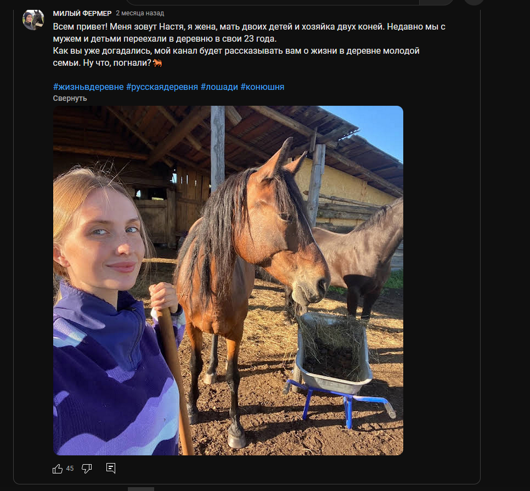
Task: Dislike the post with thumbs down
Action: click(87, 469)
